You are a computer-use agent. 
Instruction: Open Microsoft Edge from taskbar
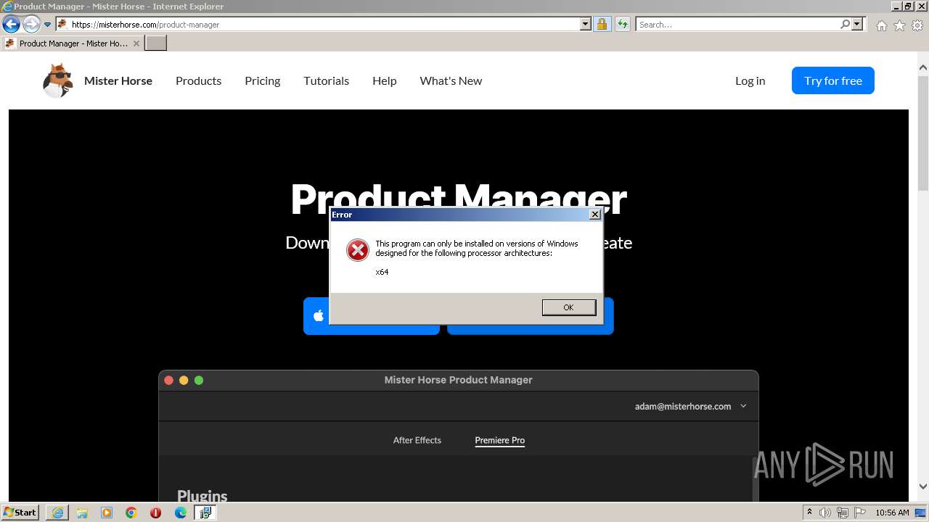tap(181, 513)
